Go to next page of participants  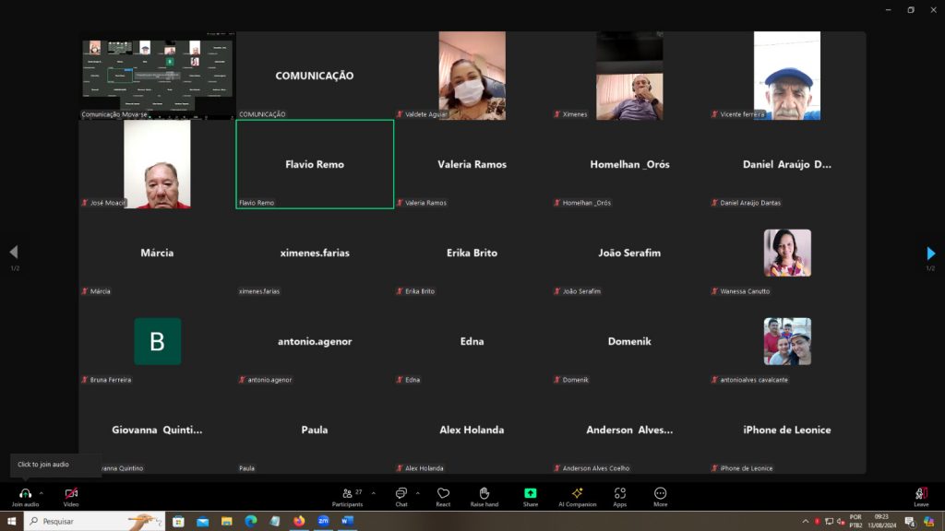(930, 254)
